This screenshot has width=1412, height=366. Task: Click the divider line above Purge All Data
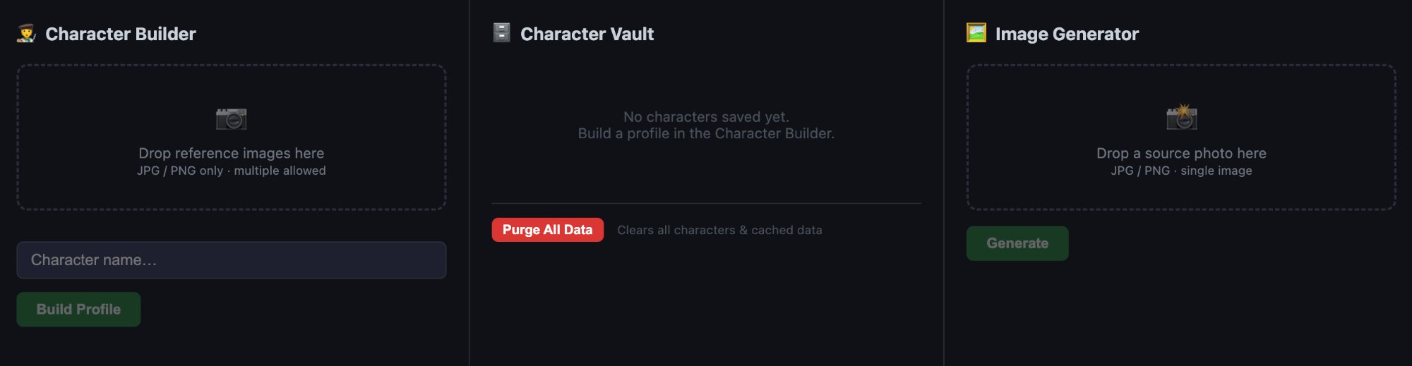(706, 203)
